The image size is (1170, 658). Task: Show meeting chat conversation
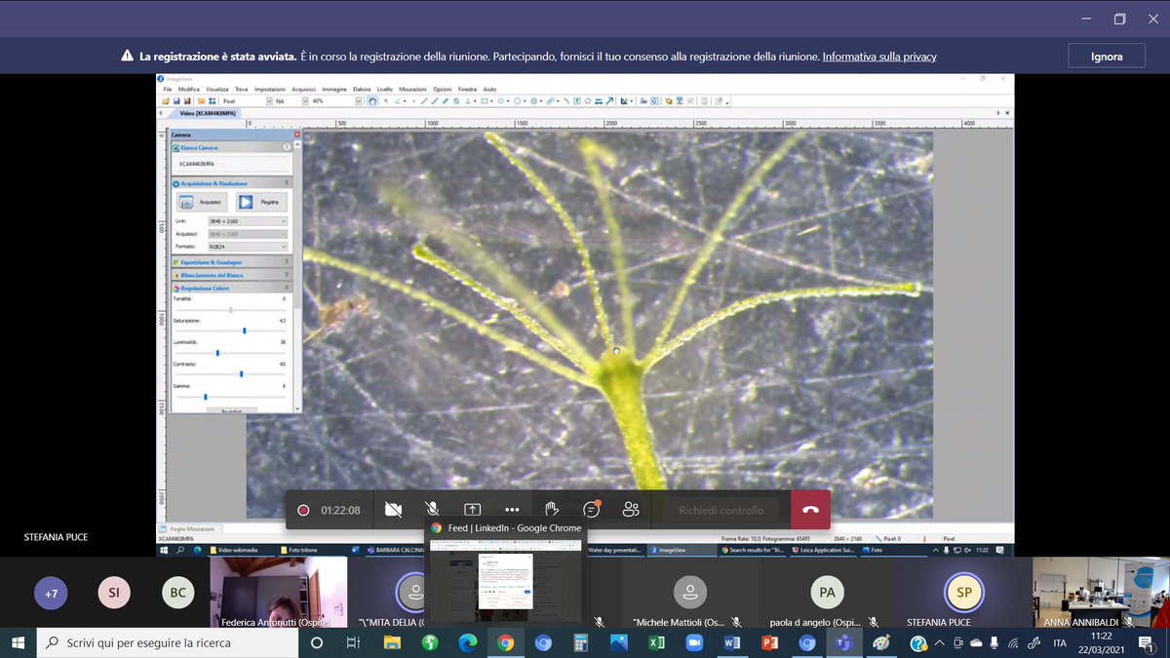(591, 510)
